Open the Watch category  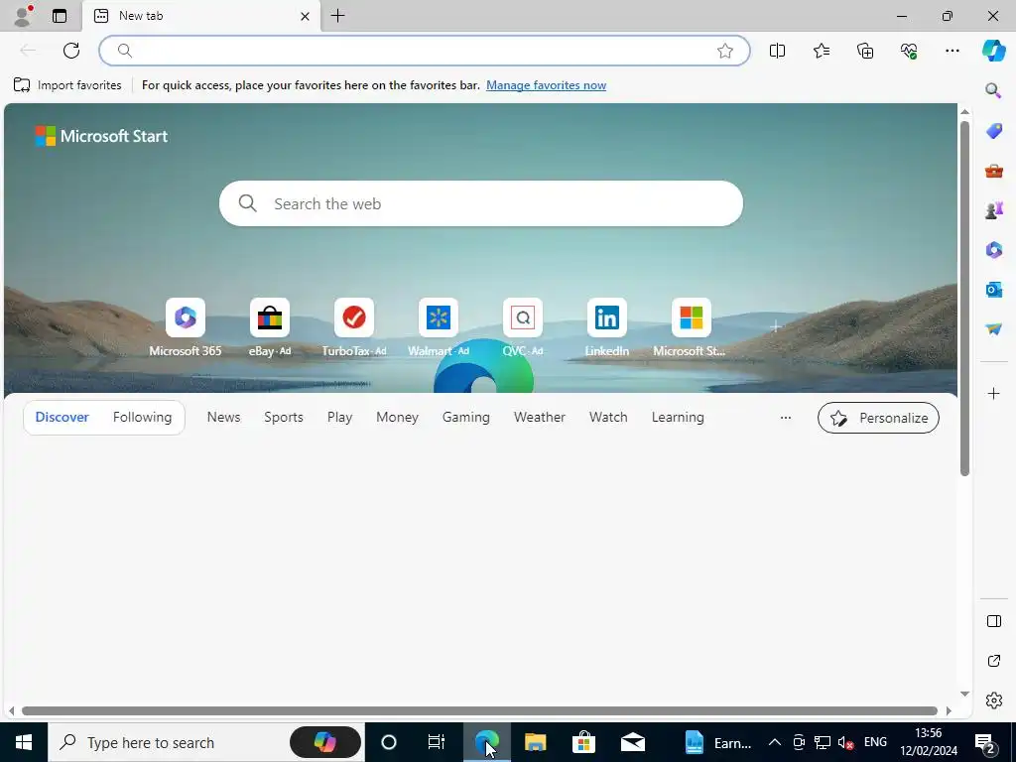(608, 418)
